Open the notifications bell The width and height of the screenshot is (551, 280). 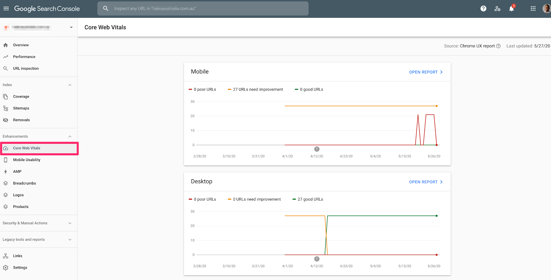click(x=512, y=8)
